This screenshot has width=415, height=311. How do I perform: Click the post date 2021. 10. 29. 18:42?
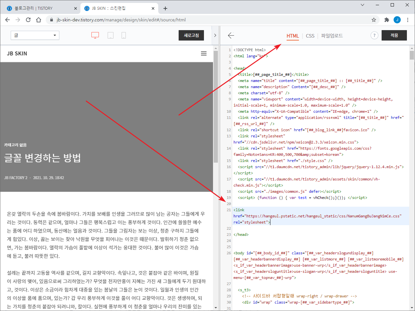48,178
